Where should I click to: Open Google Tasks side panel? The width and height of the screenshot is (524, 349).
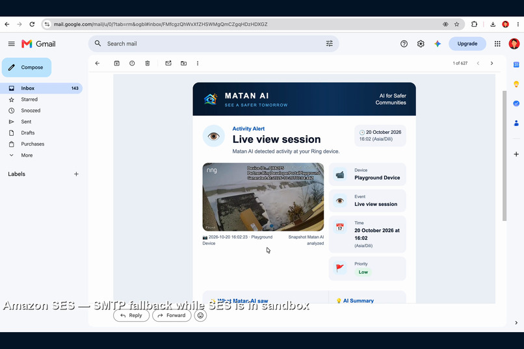pos(516,103)
